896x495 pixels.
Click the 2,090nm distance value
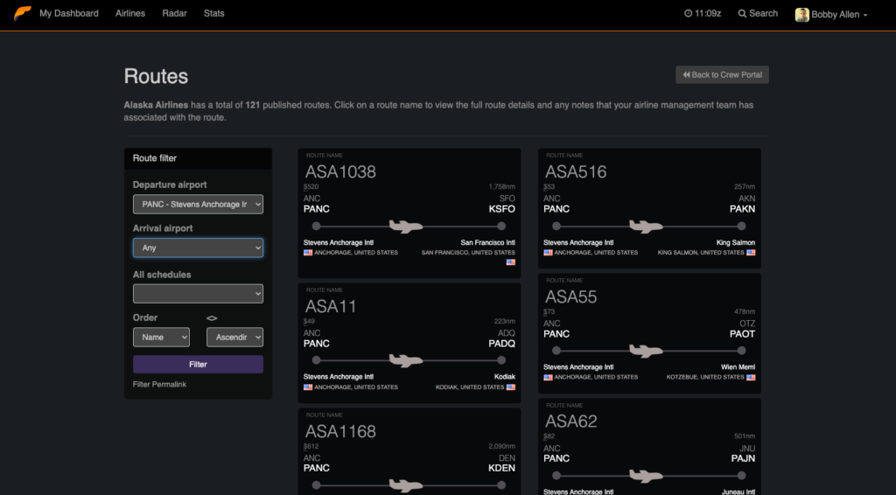click(x=501, y=447)
